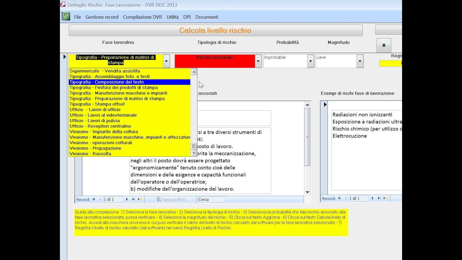Select Tipografia - Preparazione di matrici di stampa in list
Screen dimensions: 462x260
coord(130,99)
